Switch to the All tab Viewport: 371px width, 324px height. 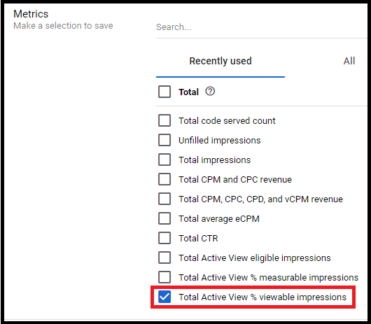(349, 61)
